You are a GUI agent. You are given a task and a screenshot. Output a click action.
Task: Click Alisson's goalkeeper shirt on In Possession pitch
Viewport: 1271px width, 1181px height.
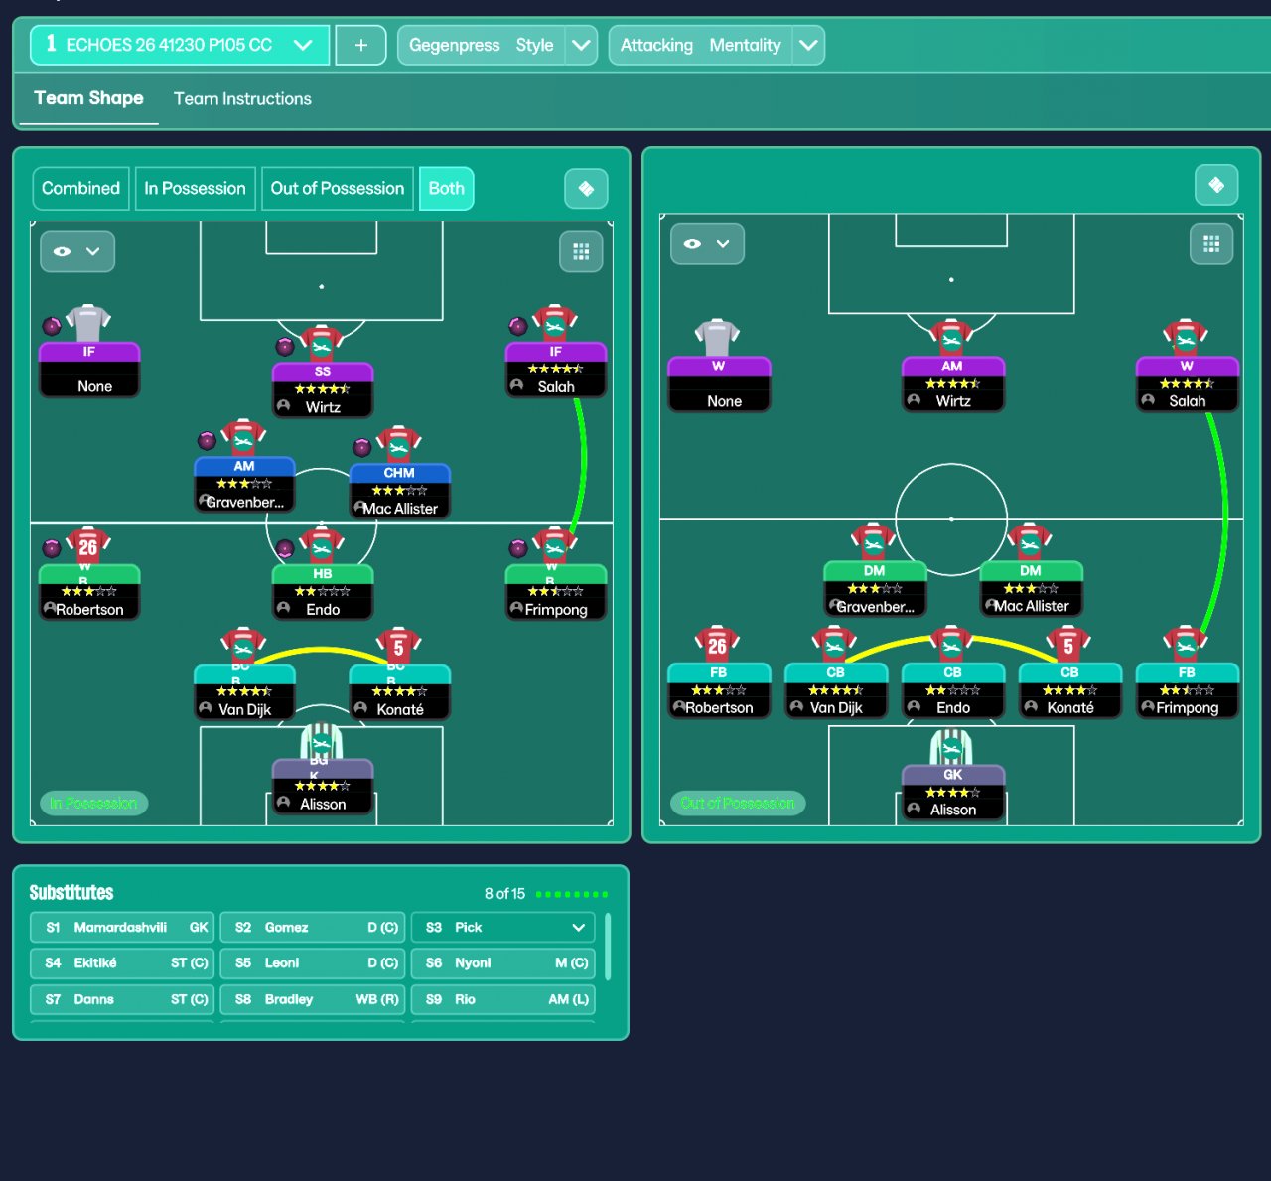(322, 741)
